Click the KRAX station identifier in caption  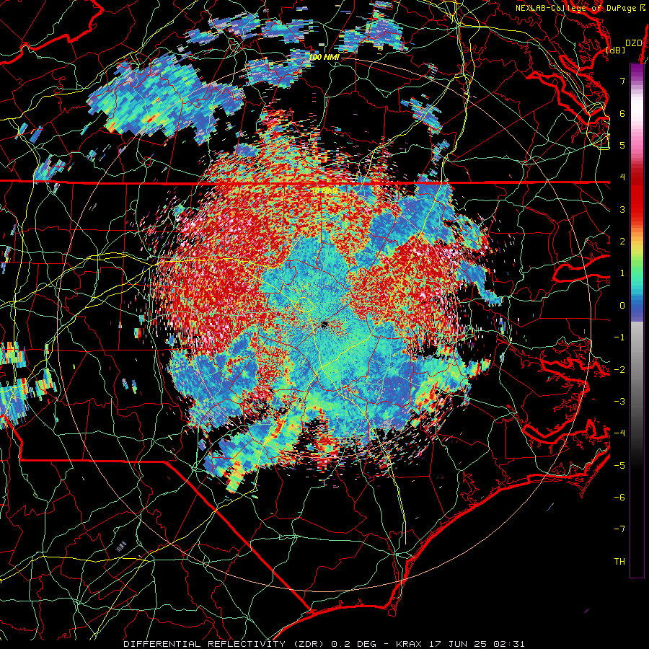click(x=409, y=644)
